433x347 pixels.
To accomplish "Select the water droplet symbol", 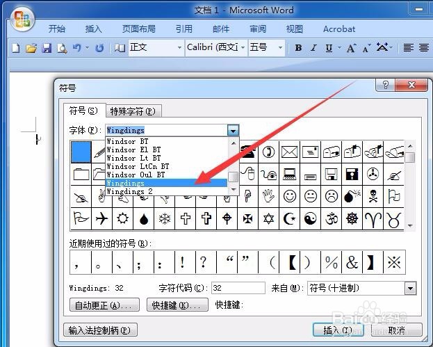I will 144,219.
